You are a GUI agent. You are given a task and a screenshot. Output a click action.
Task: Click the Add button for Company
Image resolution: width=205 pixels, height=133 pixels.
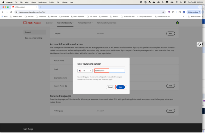coord(171,33)
